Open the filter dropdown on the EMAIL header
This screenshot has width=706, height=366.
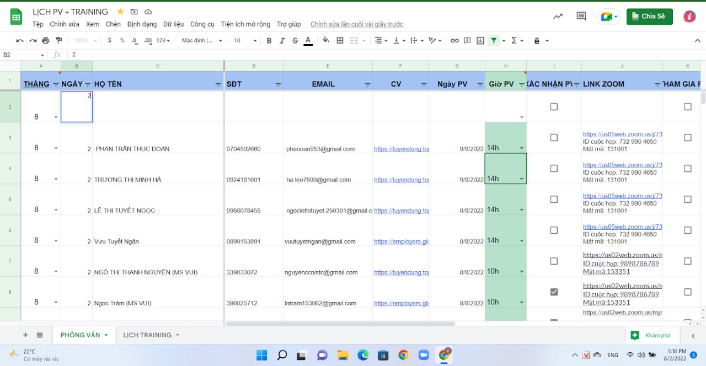[367, 84]
